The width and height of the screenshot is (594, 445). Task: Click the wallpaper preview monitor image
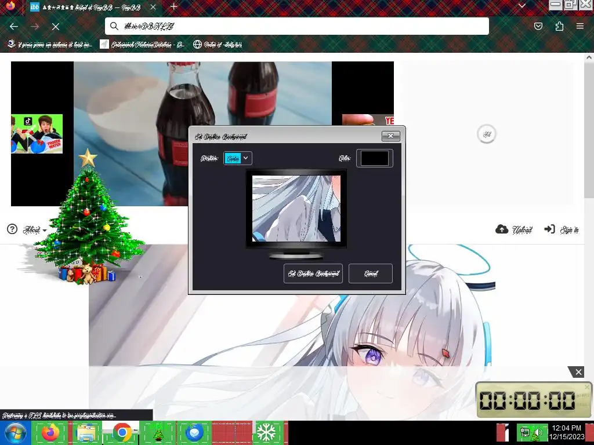pos(296,209)
